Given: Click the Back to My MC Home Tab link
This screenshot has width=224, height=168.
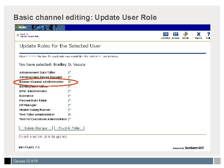Looking at the screenshot, I should pos(29,35).
